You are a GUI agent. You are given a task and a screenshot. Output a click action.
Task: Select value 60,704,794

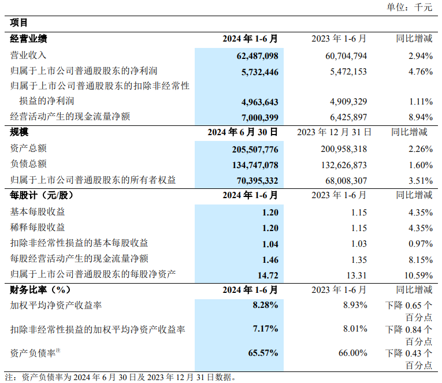[x=346, y=56]
